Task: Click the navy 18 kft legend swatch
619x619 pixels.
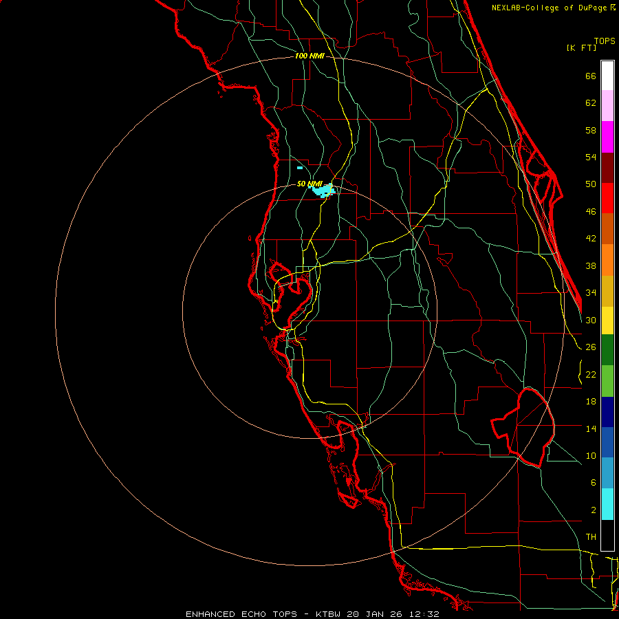Action: click(x=607, y=412)
